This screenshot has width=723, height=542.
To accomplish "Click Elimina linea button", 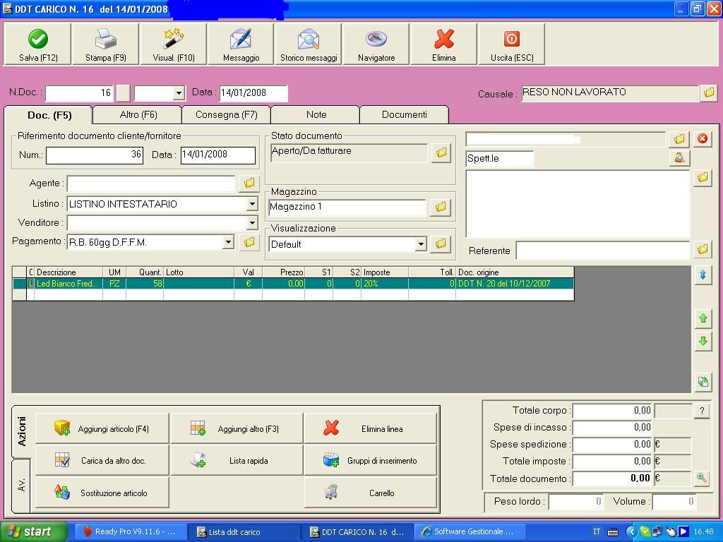I will [x=370, y=428].
